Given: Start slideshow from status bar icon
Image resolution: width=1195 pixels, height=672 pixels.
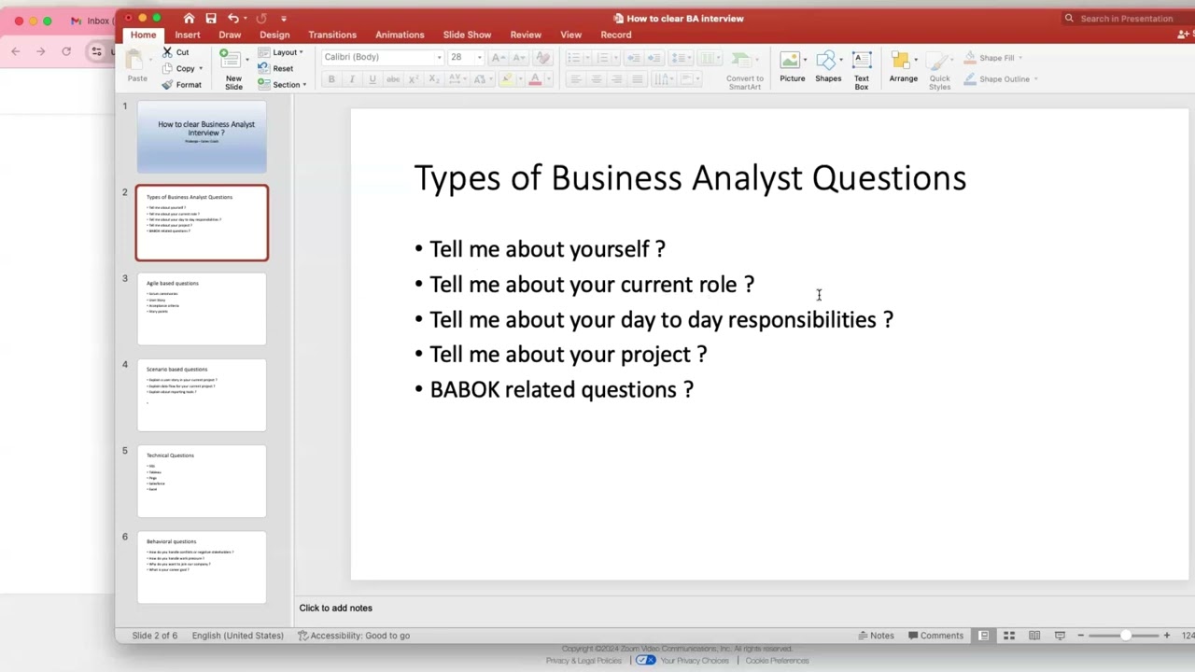Looking at the screenshot, I should tap(1060, 636).
